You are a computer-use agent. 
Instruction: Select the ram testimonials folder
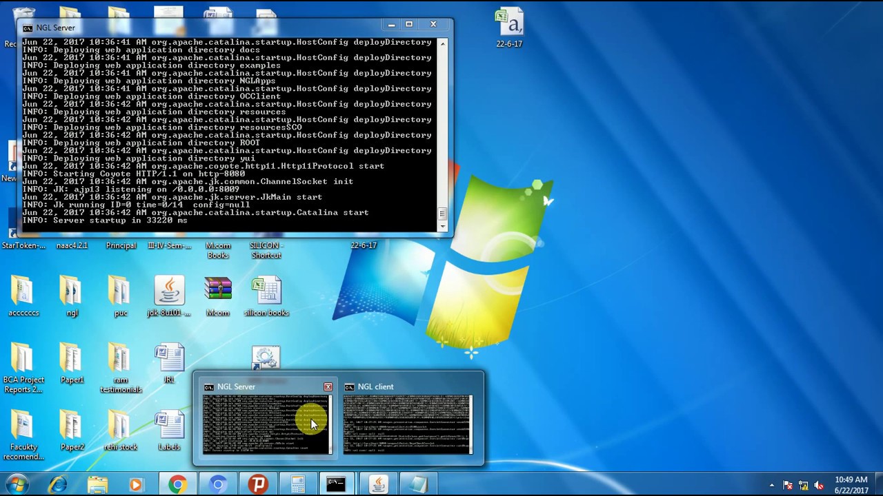tap(121, 369)
